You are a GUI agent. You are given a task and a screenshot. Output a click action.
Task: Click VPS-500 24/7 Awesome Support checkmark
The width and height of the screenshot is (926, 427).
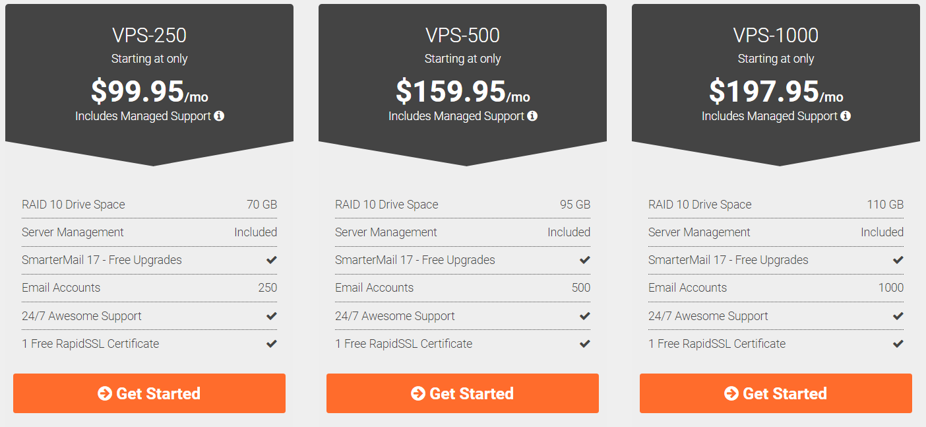[584, 316]
